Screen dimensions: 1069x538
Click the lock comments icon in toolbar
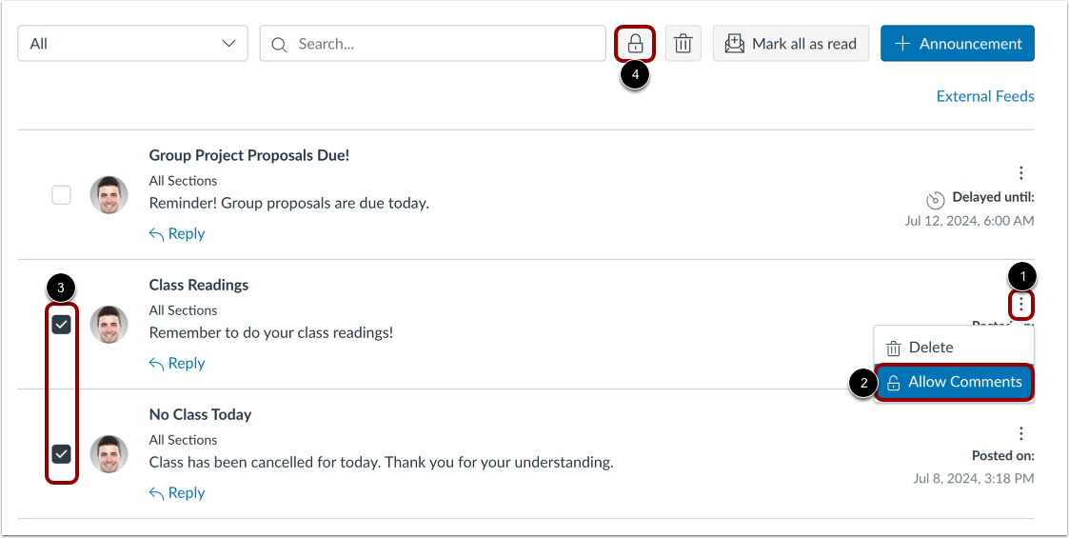tap(635, 44)
